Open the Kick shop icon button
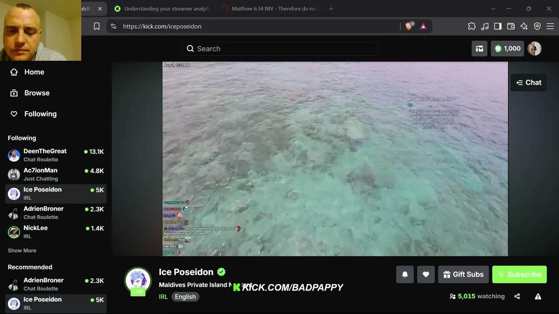Image resolution: width=559 pixels, height=314 pixels. tap(480, 48)
